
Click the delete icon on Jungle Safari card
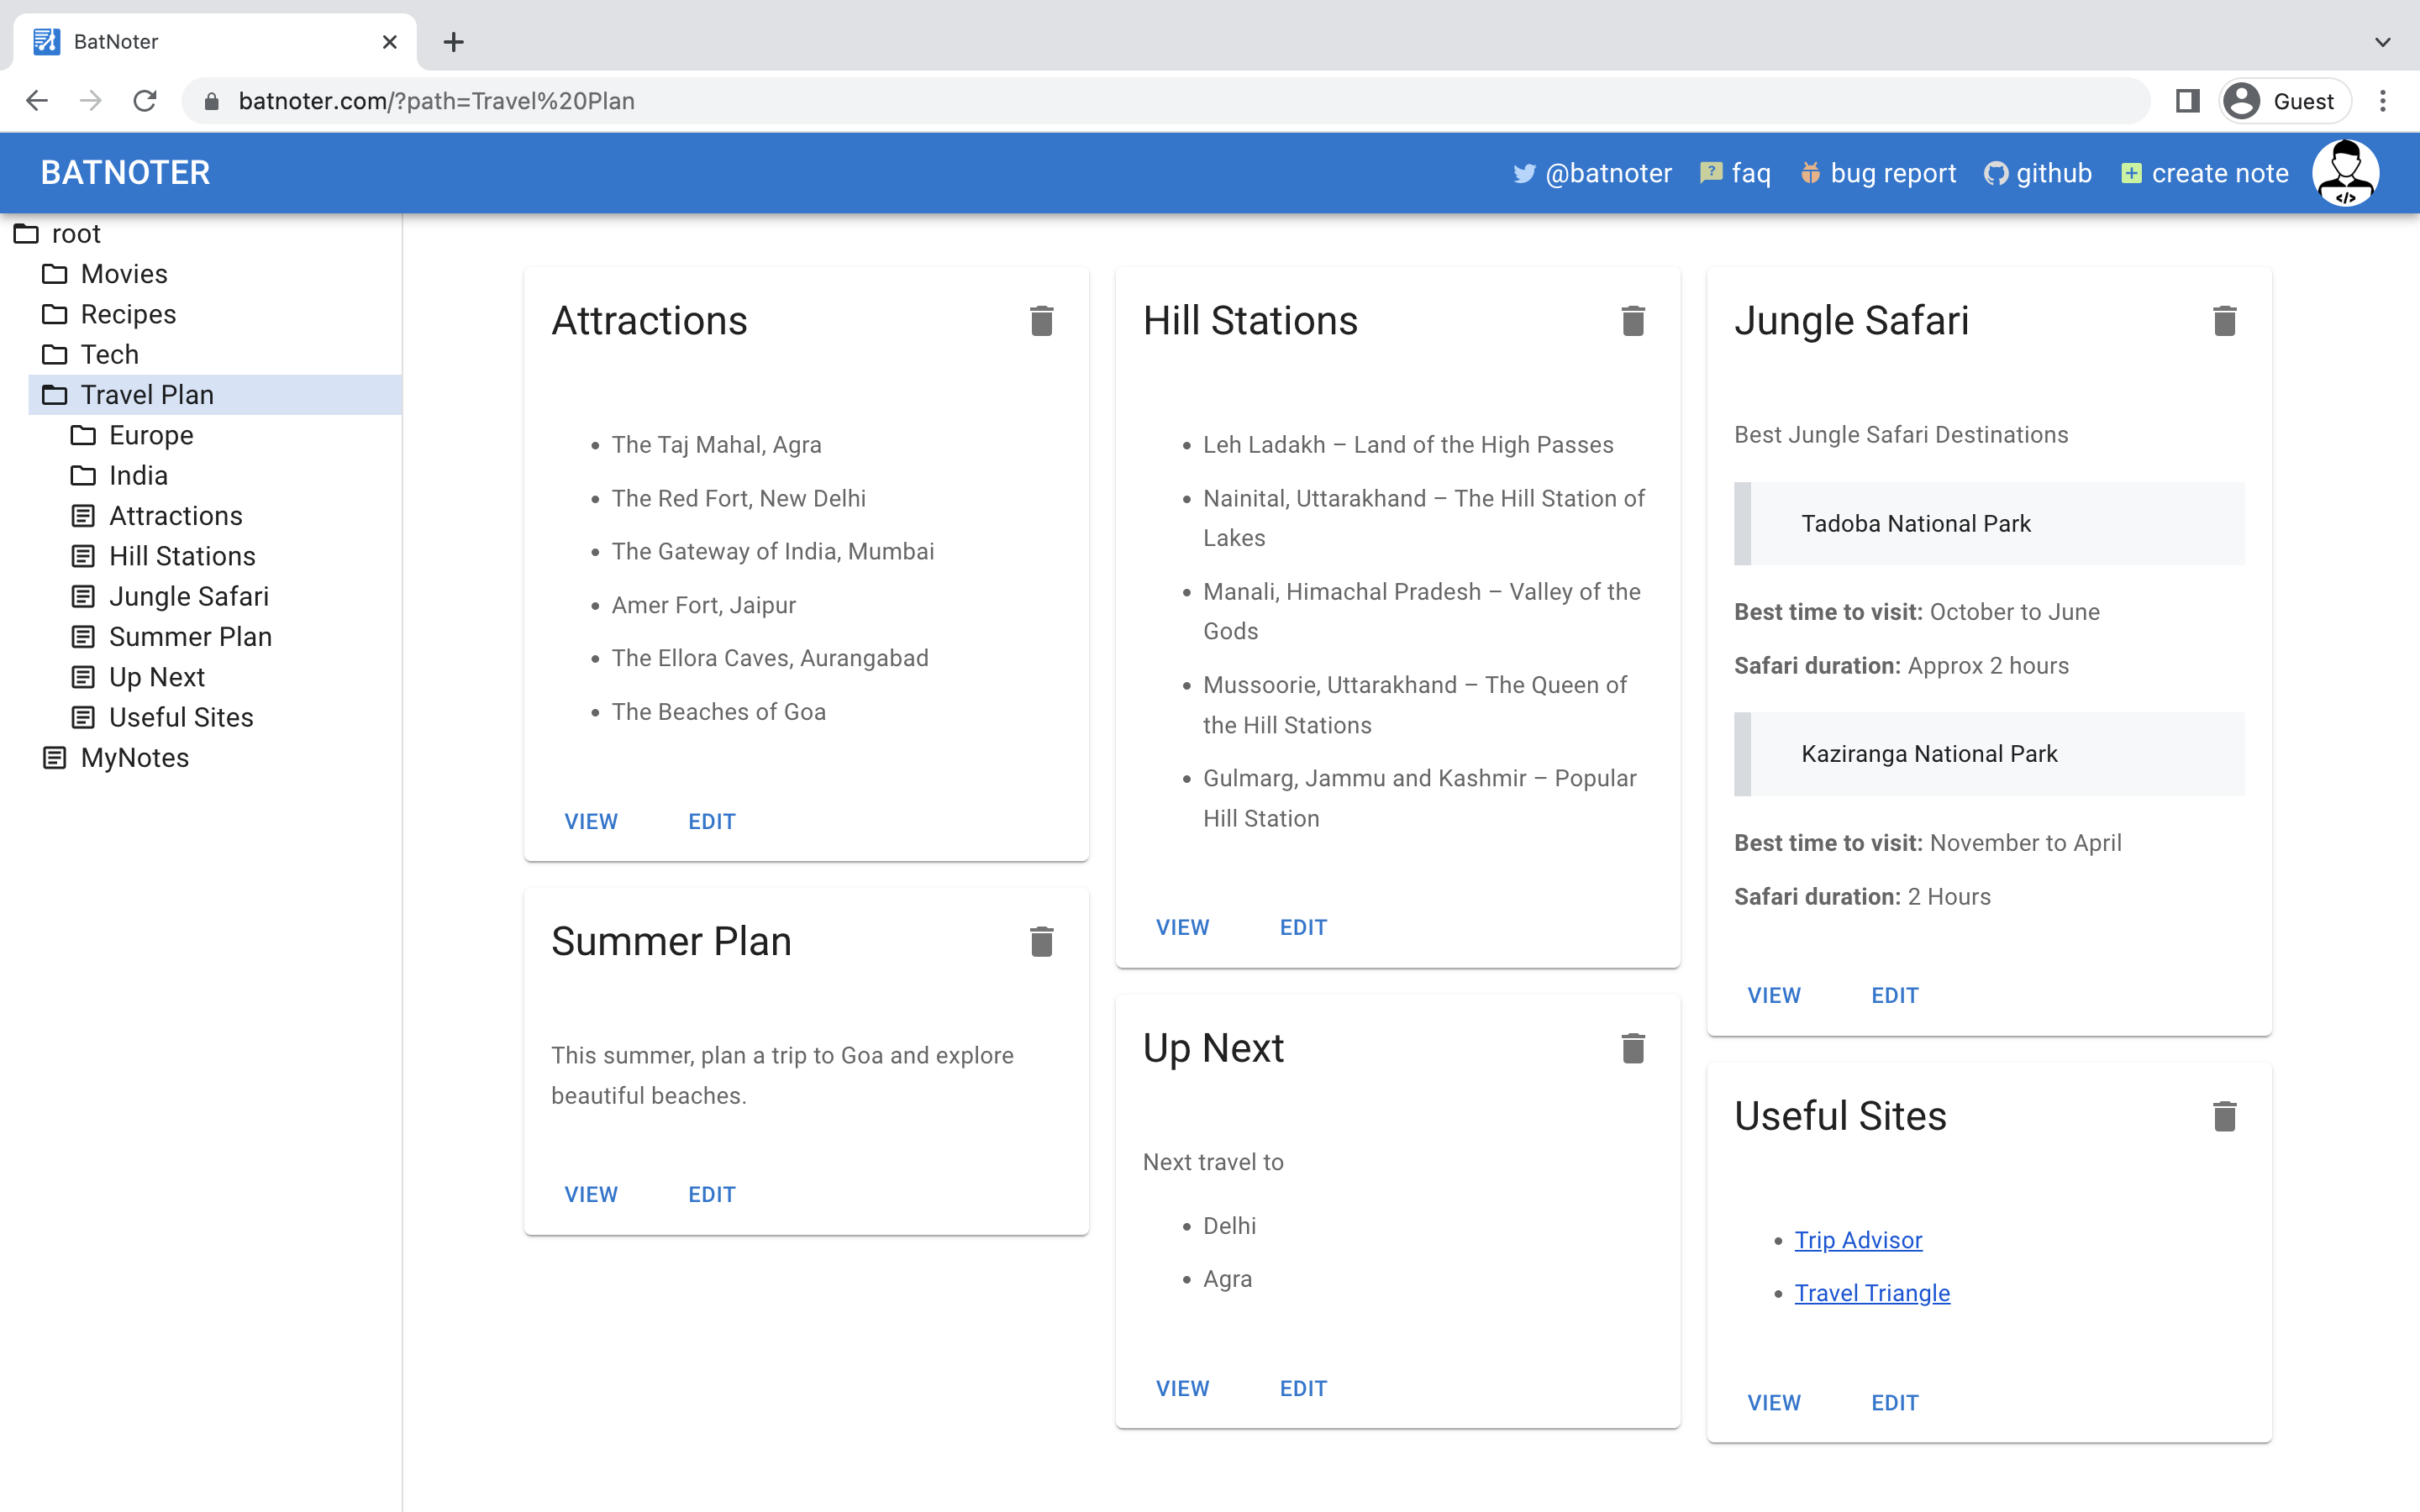point(2225,321)
